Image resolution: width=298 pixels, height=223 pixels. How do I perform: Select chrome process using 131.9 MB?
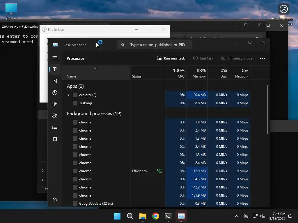coord(156,195)
